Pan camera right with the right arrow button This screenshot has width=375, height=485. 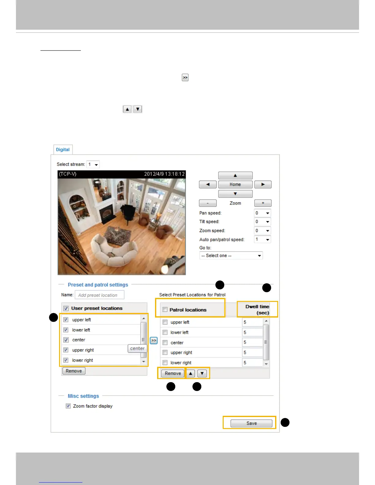(263, 185)
